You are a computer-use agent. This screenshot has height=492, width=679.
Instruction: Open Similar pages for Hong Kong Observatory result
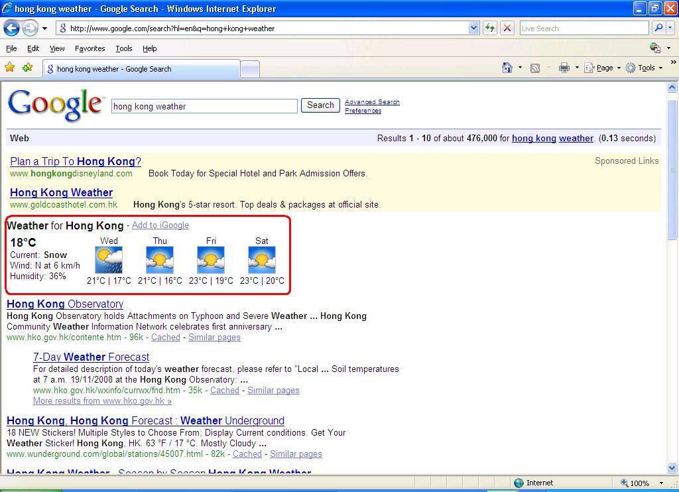pyautogui.click(x=214, y=338)
